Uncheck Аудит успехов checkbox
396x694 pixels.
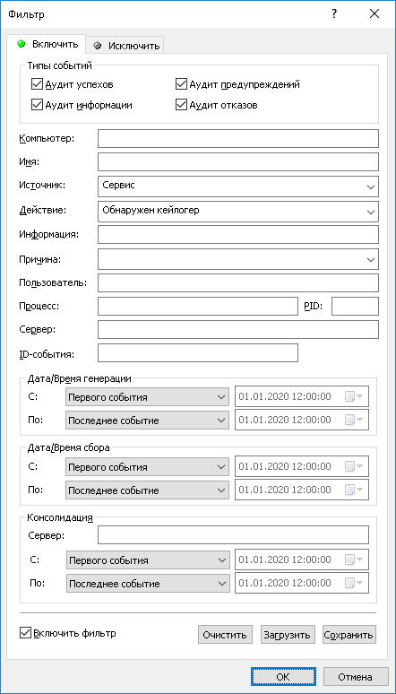37,83
